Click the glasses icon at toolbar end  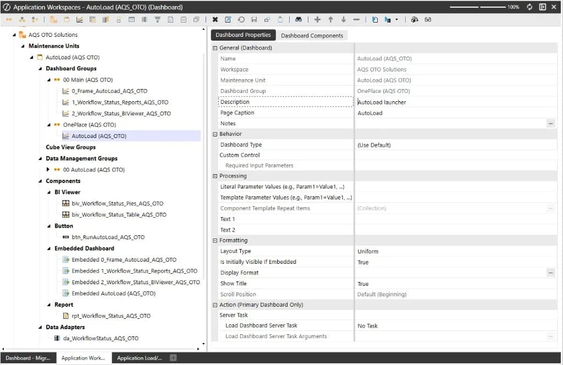pos(428,20)
